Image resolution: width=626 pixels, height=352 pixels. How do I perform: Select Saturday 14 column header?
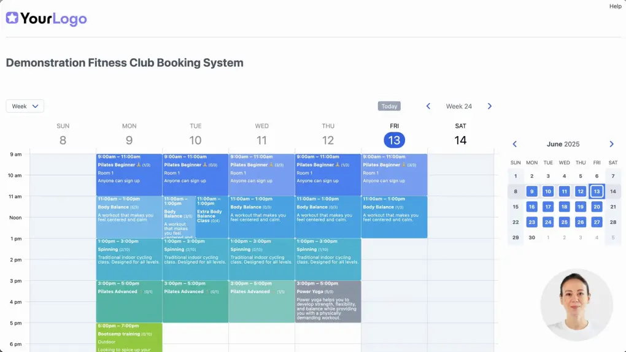coord(460,136)
